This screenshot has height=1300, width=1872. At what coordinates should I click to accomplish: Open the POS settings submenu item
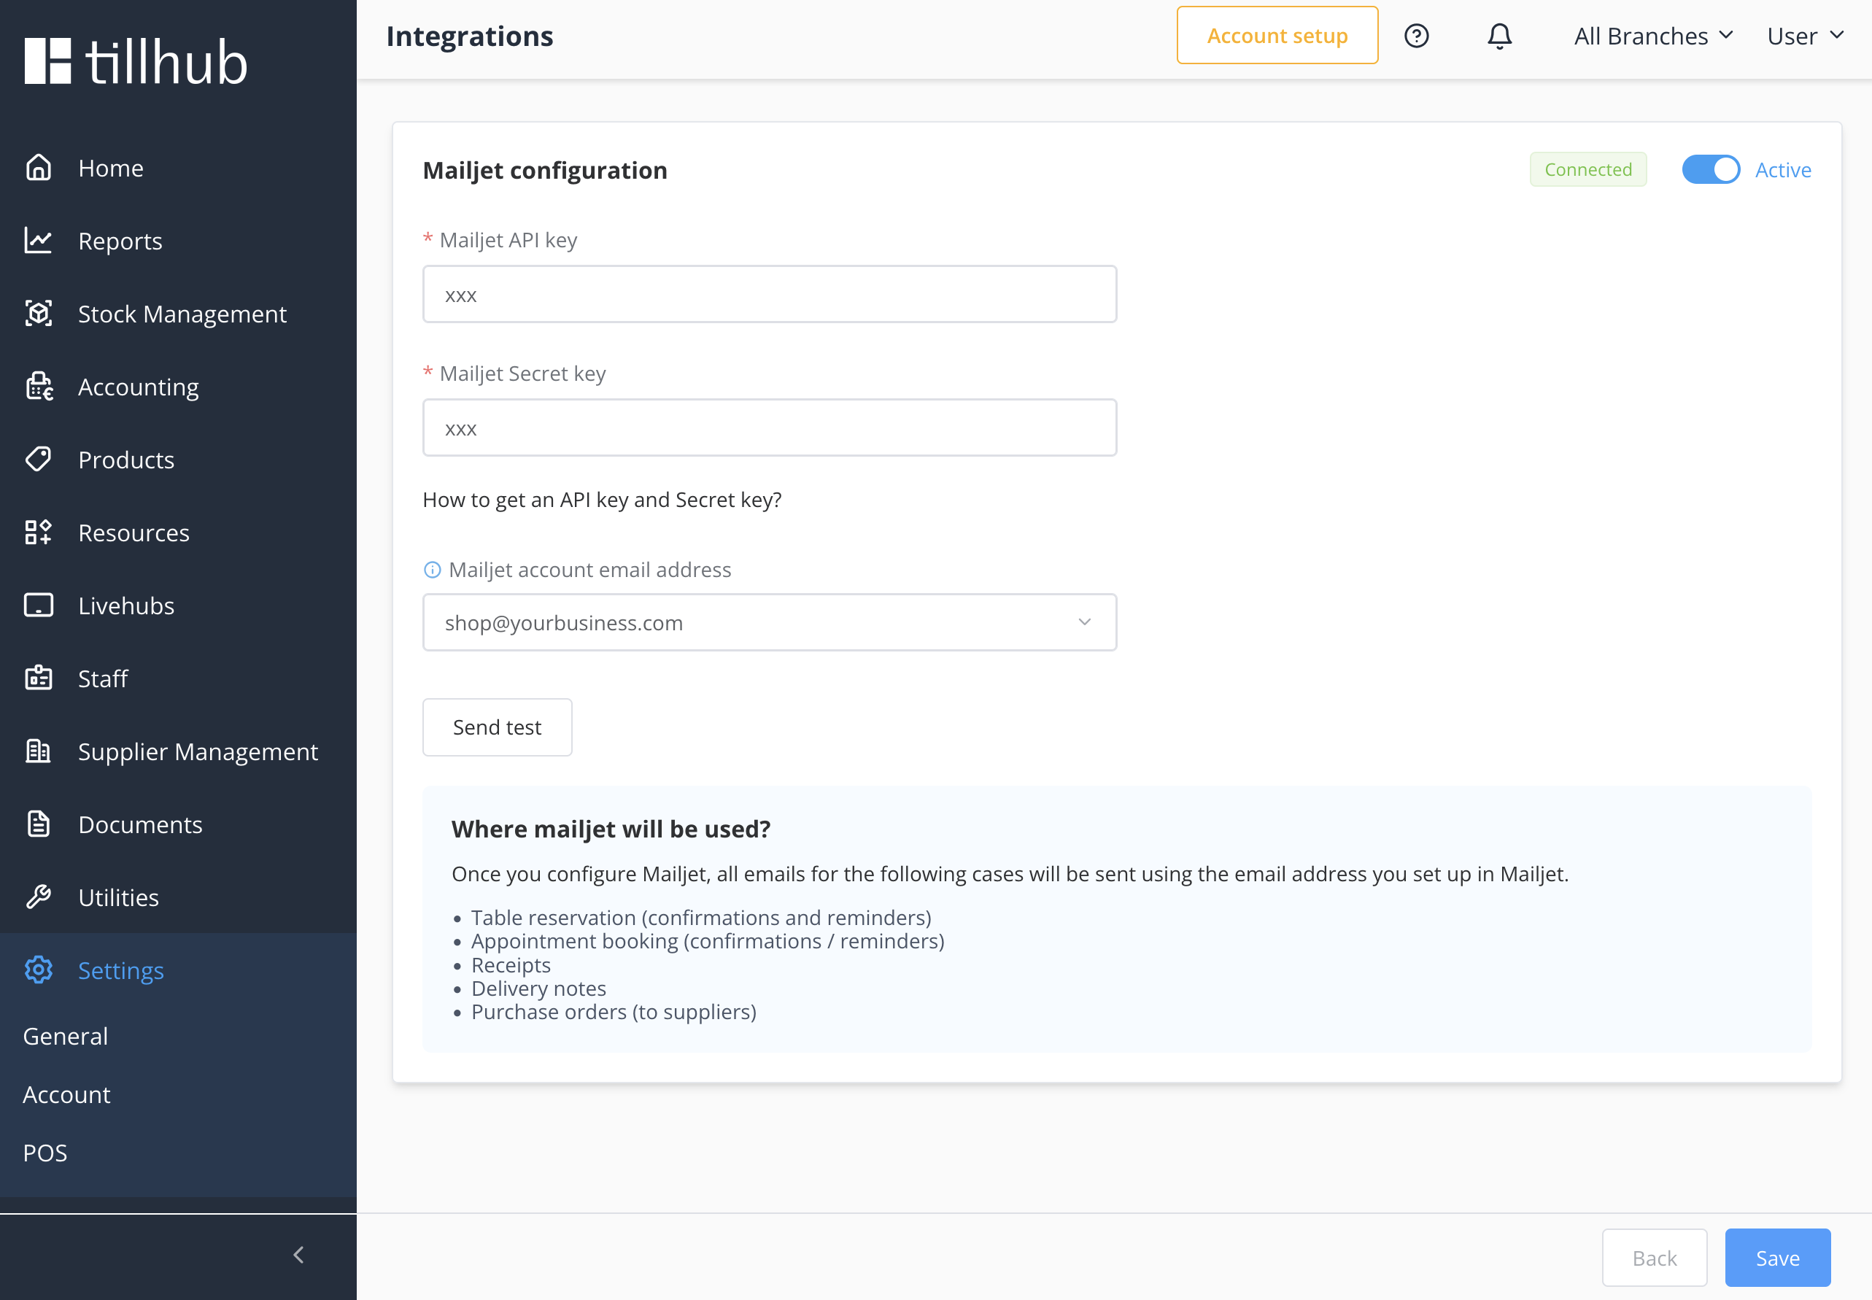pos(45,1153)
